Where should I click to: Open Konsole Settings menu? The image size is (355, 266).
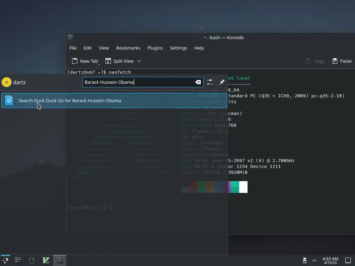179,48
